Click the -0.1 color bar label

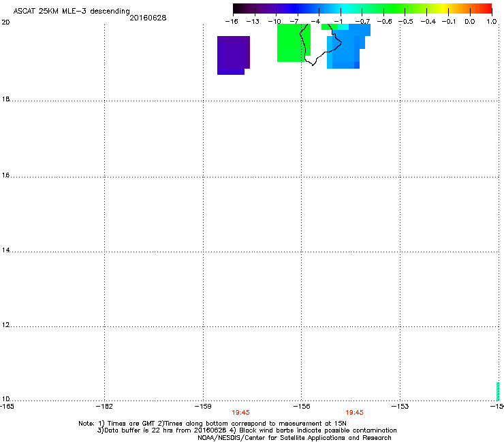pyautogui.click(x=449, y=22)
